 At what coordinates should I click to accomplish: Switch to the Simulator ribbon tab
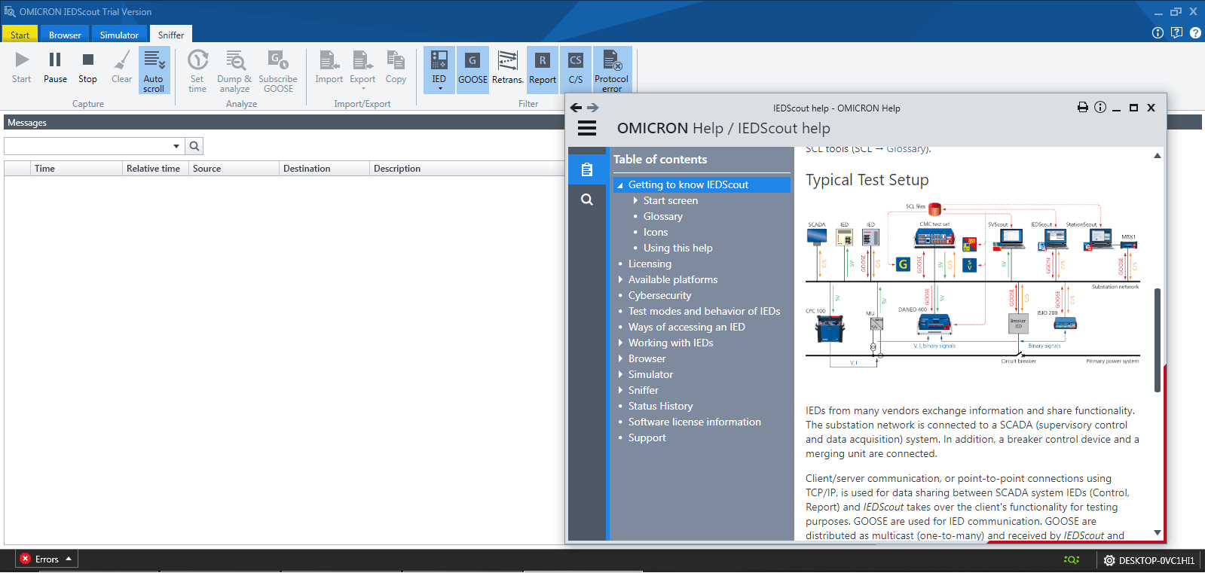coord(119,35)
